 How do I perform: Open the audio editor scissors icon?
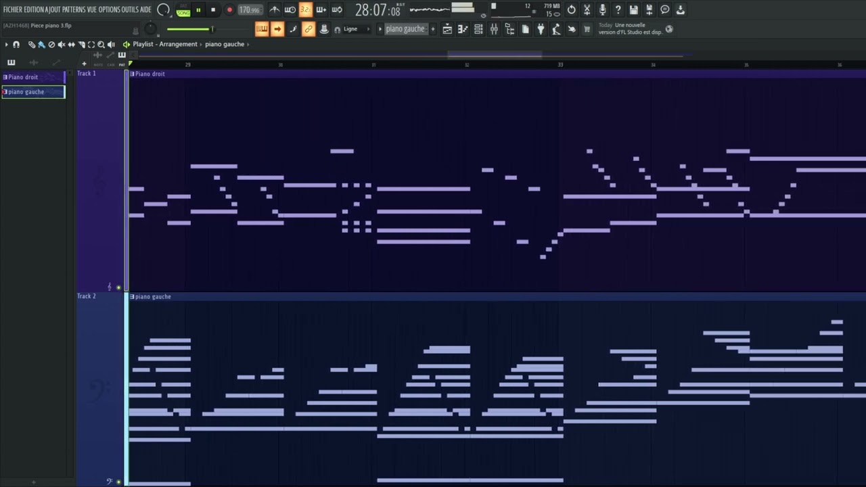click(587, 9)
